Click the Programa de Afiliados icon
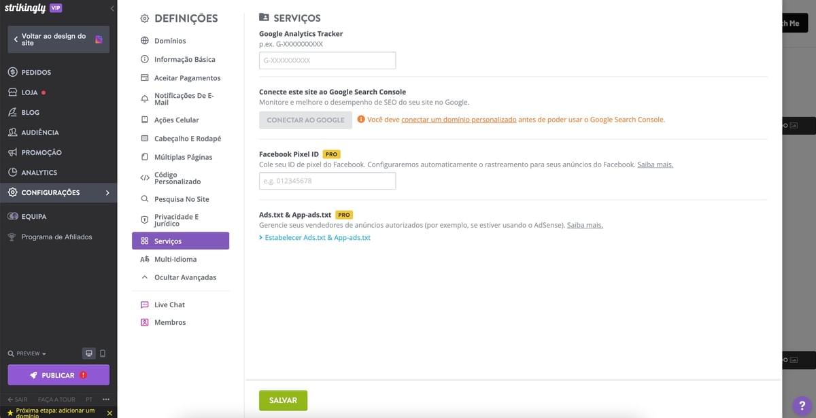Screen dimensions: 816x418 pyautogui.click(x=12, y=237)
